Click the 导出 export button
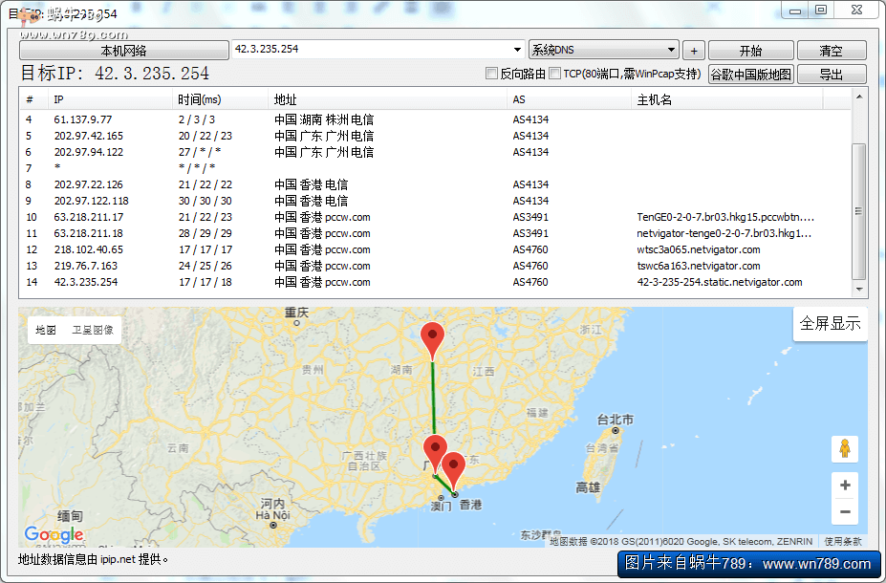This screenshot has width=886, height=583. click(831, 75)
